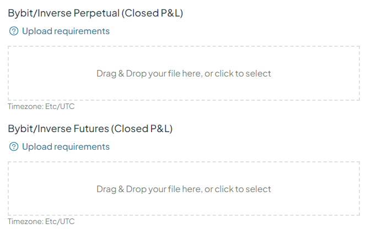Choose the question mark circle beside second Upload requirements
The height and width of the screenshot is (229, 366).
coord(14,146)
